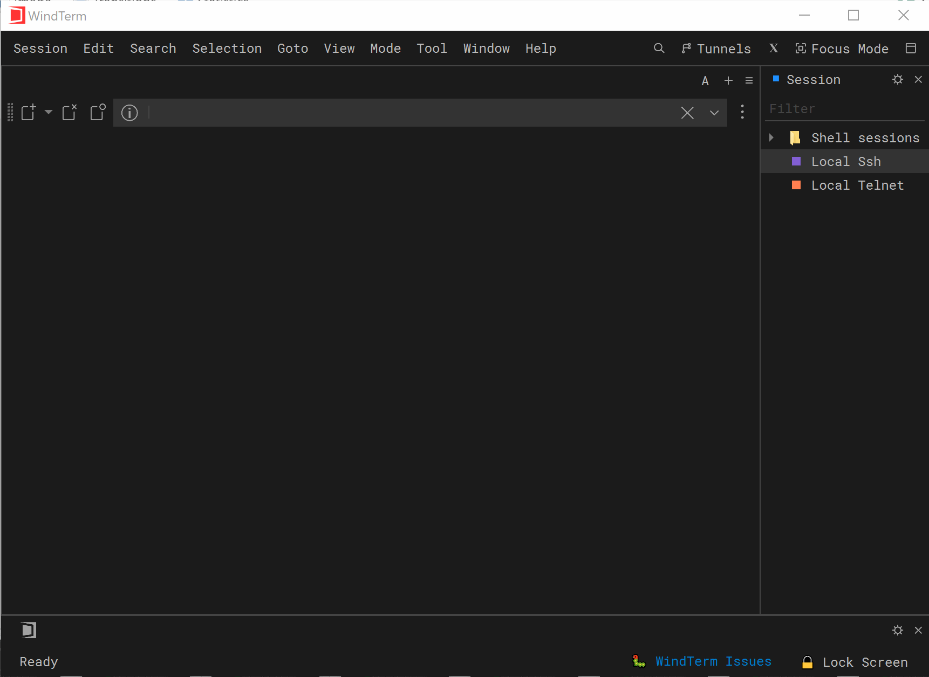Click the New Session toolbar icon
Screen dimensions: 929x677
pos(29,112)
